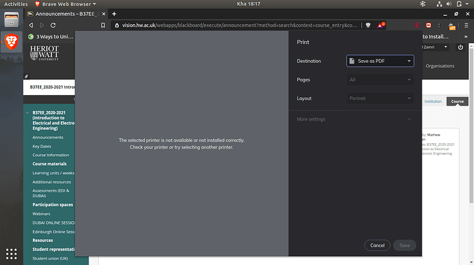Viewport: 474px width, 265px height.
Task: Bookmark this page using the bookmark icon
Action: [x=103, y=25]
